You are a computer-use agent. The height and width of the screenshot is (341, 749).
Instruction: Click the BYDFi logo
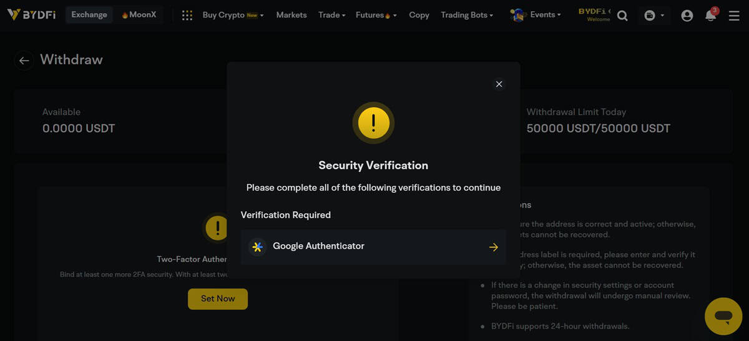[x=31, y=15]
